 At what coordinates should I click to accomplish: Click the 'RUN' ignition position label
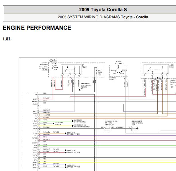coord(122,74)
